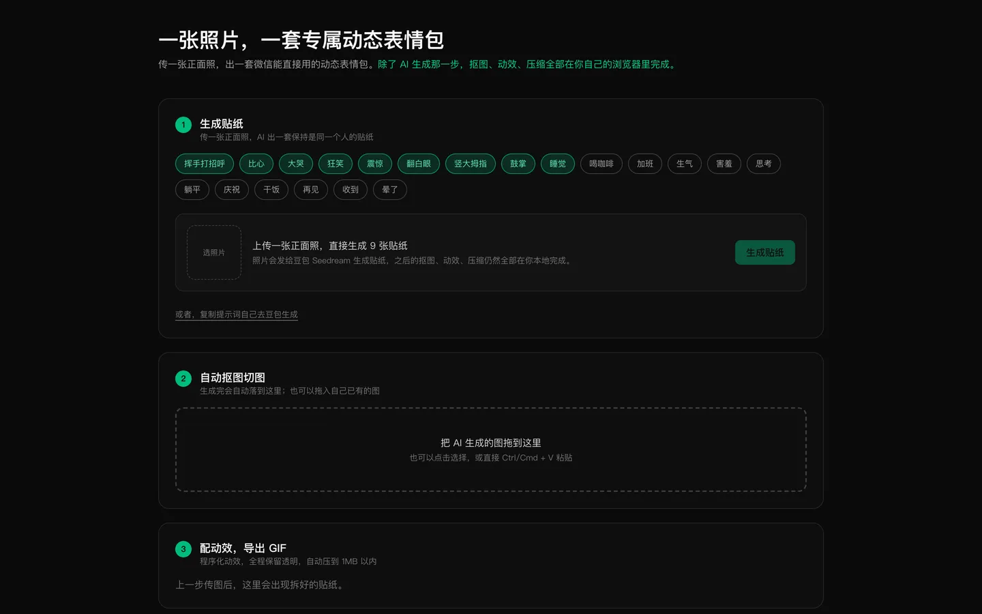Select the 害羞 sticker tag

pos(724,164)
